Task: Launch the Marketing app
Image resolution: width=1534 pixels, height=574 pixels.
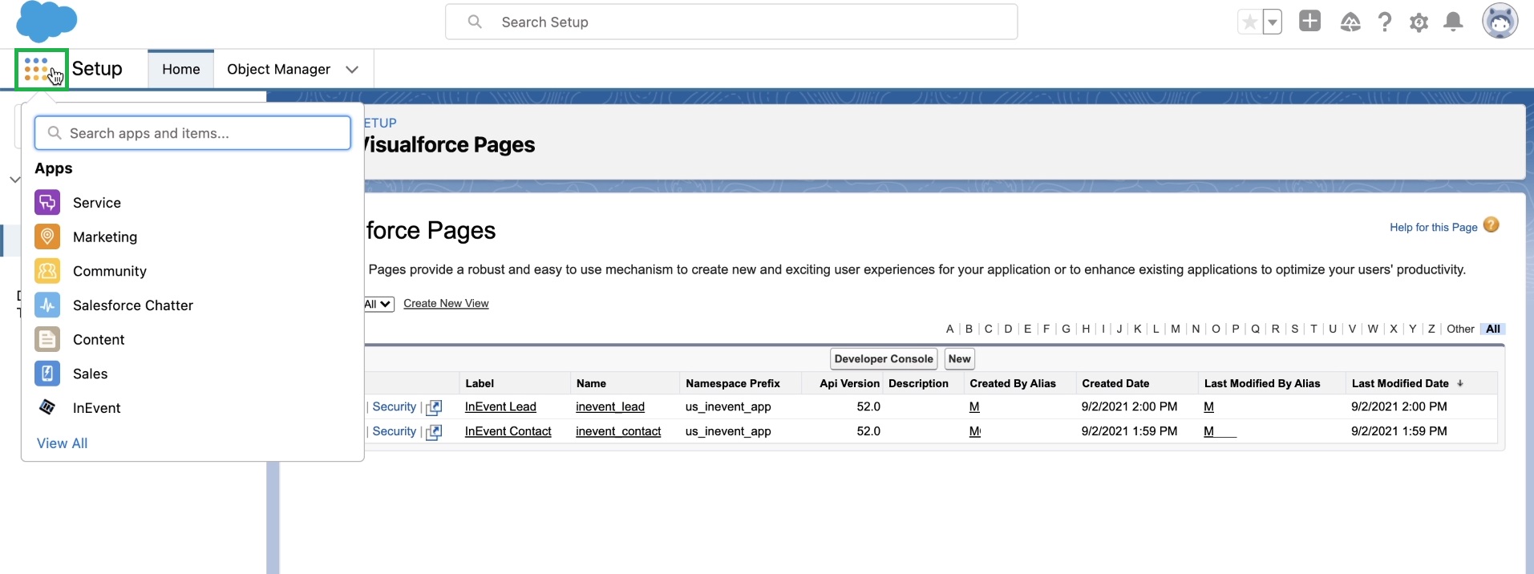Action: click(105, 237)
